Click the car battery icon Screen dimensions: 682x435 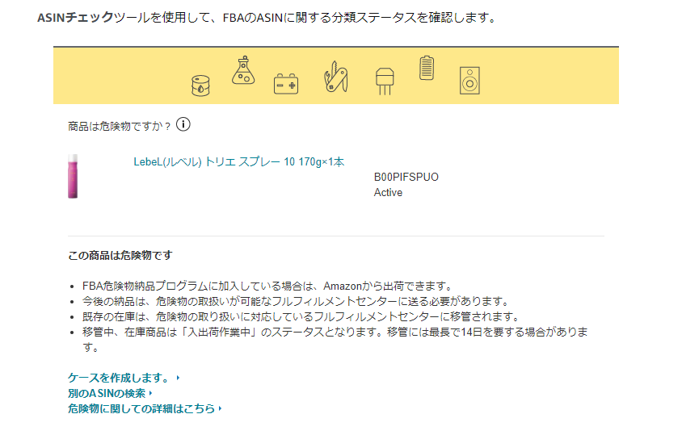coord(285,84)
